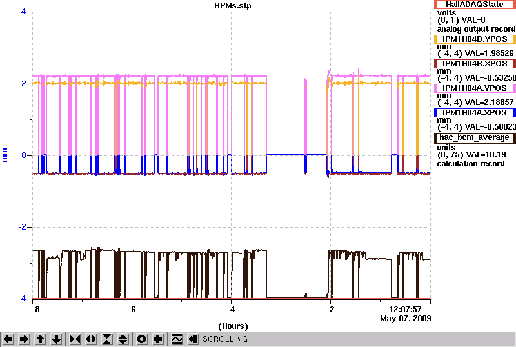Click the '(Hours)' x-axis label
Image resolution: width=516 pixels, height=347 pixels.
click(x=233, y=326)
